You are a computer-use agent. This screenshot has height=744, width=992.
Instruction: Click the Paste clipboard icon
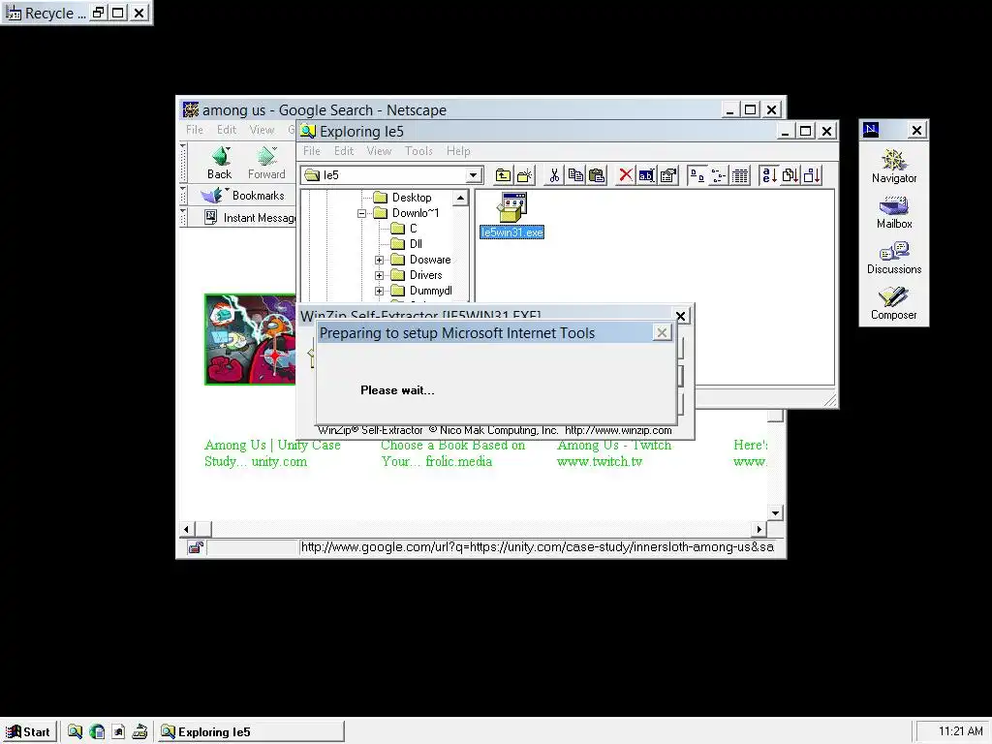[x=597, y=175]
